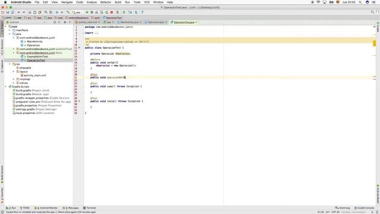This screenshot has height=214, width=380.
Task: Open the File menu
Action: (x=37, y=2)
